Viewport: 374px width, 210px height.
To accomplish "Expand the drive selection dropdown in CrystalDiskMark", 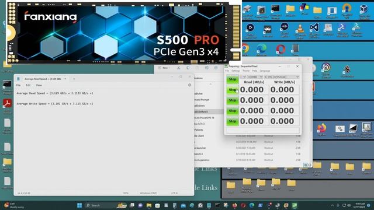I will click(282, 77).
